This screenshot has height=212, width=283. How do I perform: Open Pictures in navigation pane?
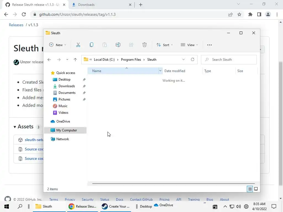click(64, 99)
